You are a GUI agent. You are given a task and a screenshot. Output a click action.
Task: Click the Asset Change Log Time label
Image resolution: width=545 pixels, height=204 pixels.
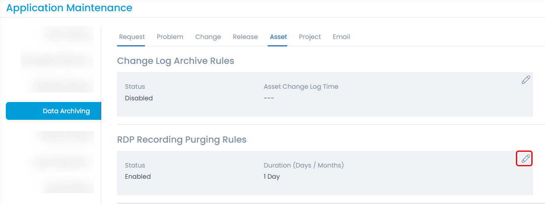[x=301, y=87]
